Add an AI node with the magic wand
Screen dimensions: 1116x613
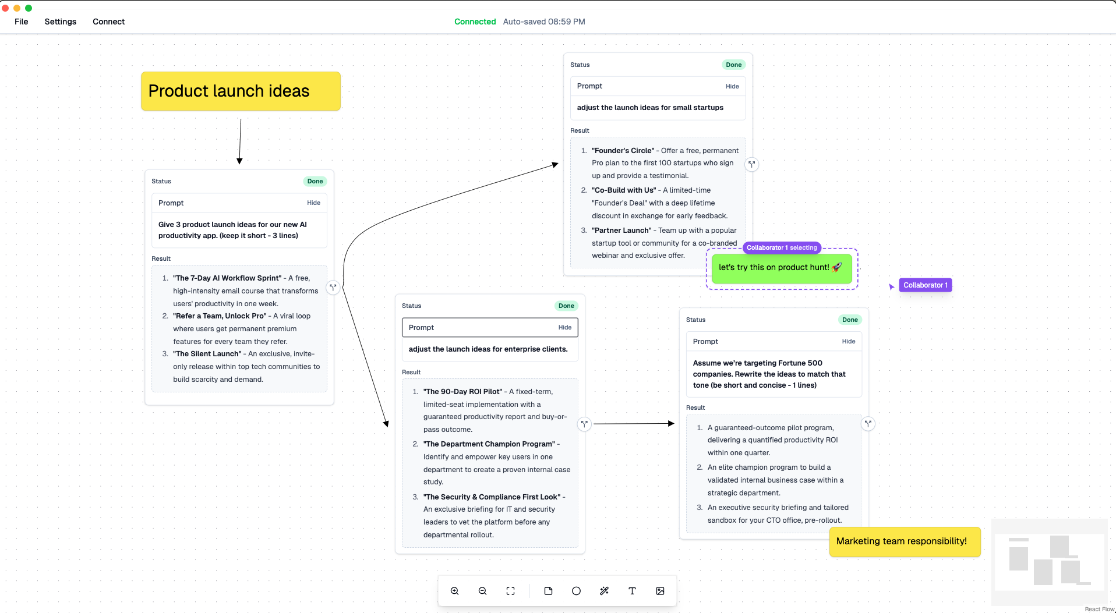click(604, 591)
